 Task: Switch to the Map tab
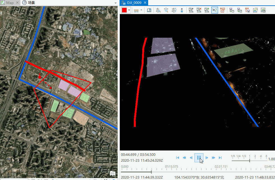click(x=10, y=3)
